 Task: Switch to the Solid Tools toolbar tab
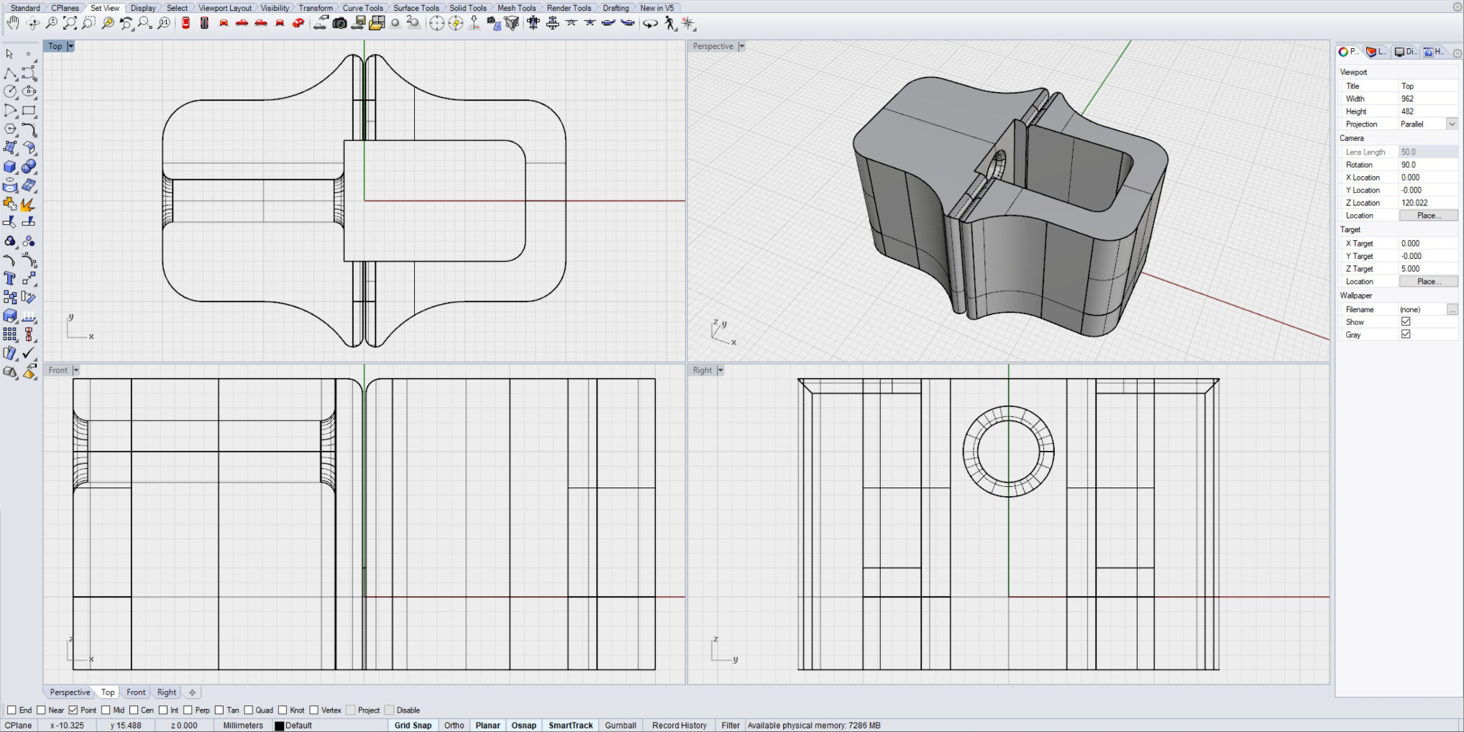click(467, 8)
